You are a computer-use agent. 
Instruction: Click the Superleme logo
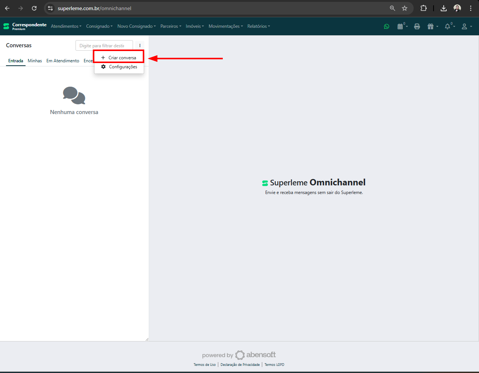(6, 26)
